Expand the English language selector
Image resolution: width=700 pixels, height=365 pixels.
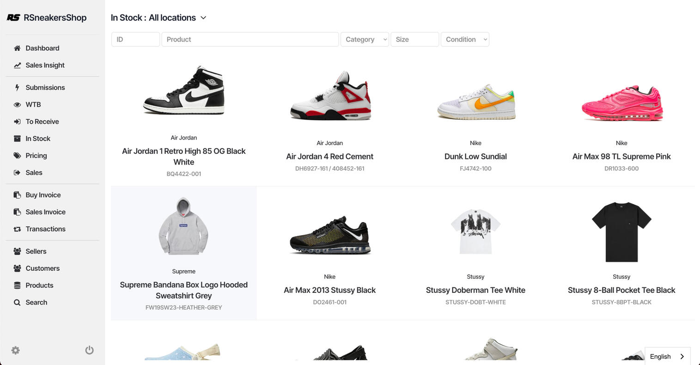point(667,356)
